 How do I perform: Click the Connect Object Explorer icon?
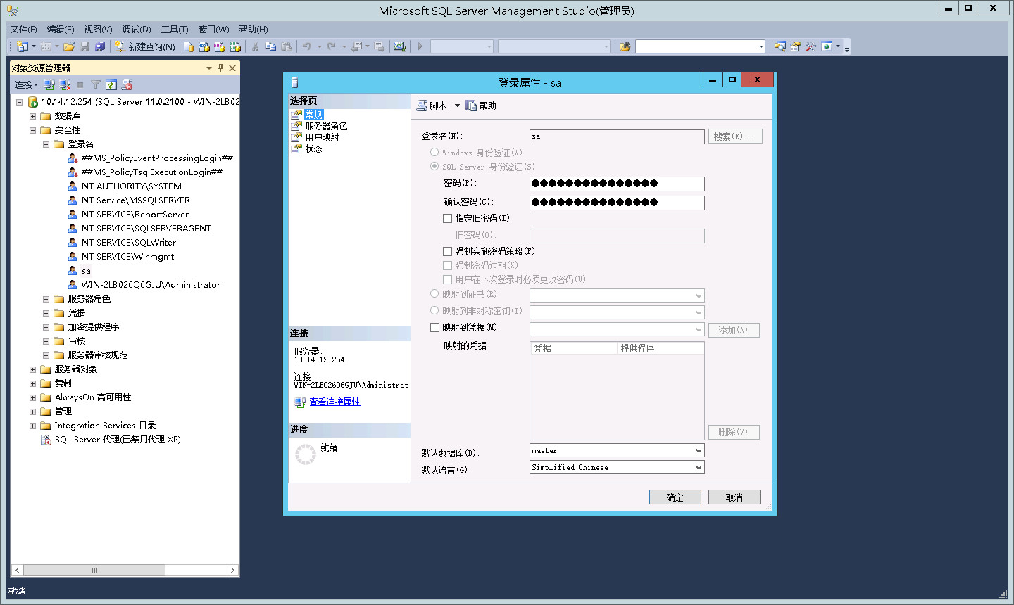click(49, 84)
